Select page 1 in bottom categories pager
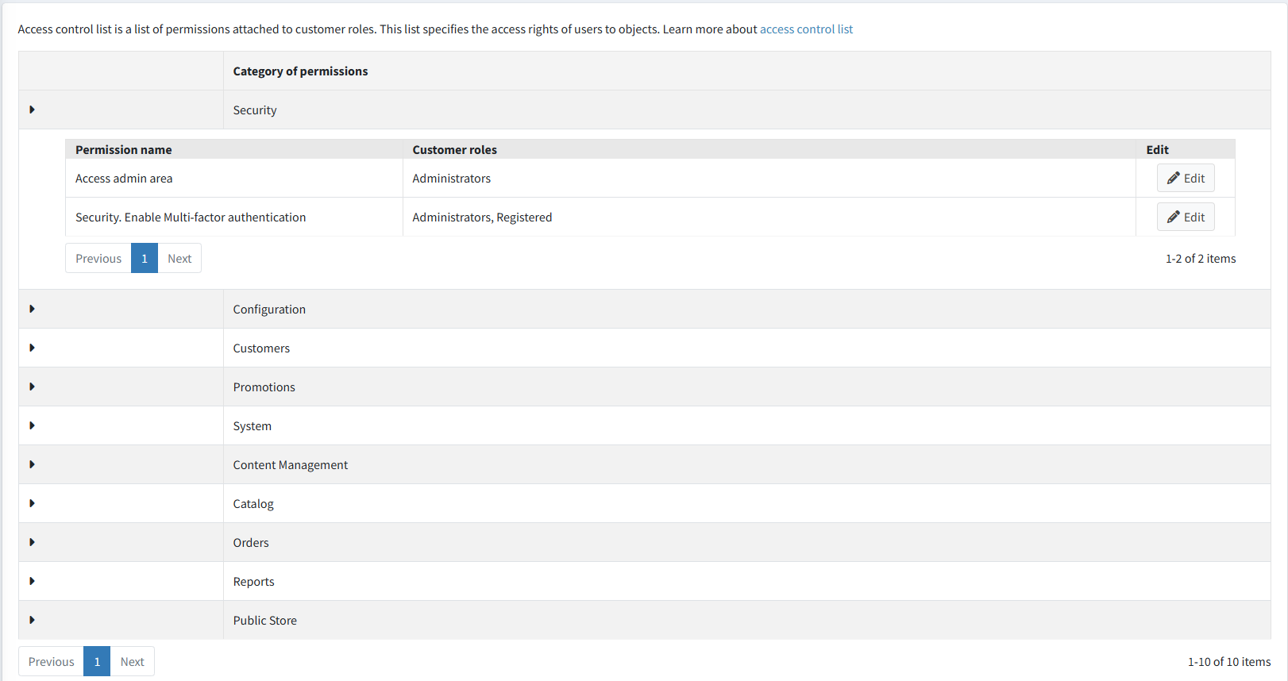Image resolution: width=1288 pixels, height=681 pixels. point(97,662)
